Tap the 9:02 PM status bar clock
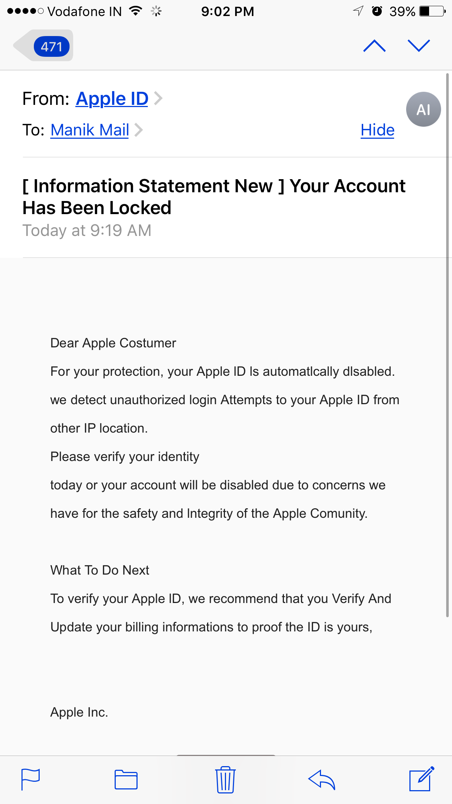 click(x=227, y=11)
